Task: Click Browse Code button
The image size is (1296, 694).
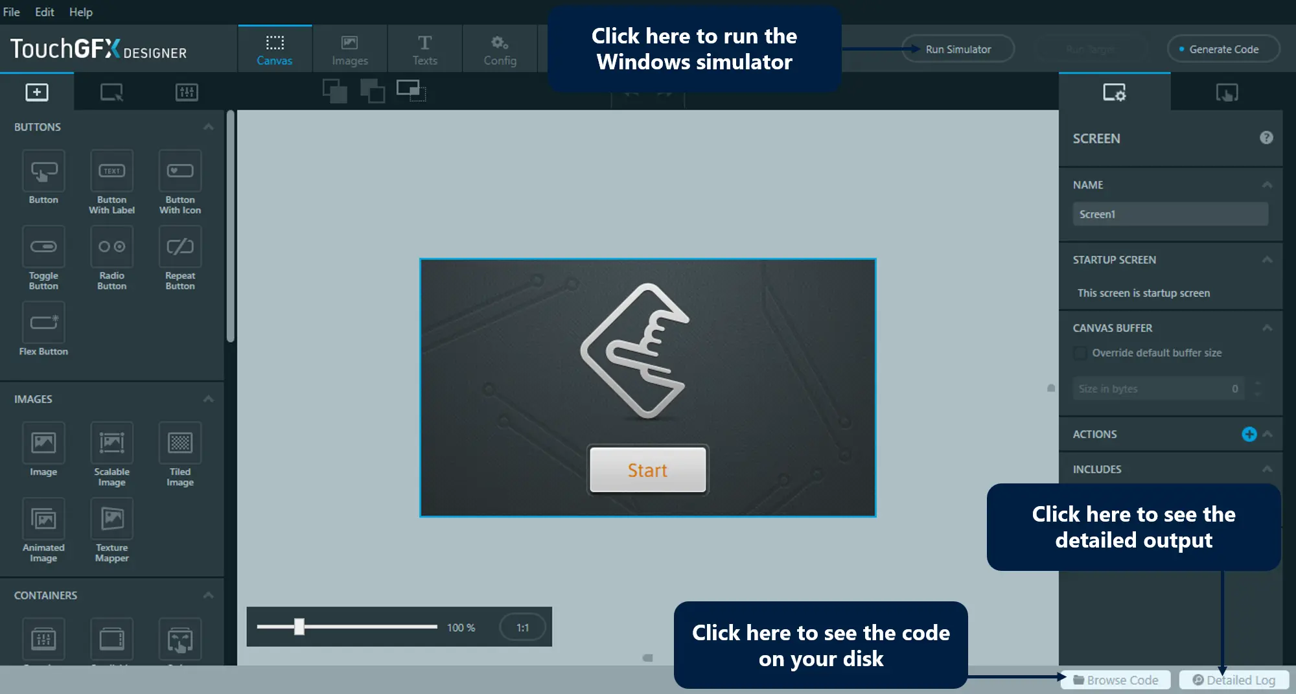Action: click(x=1116, y=680)
